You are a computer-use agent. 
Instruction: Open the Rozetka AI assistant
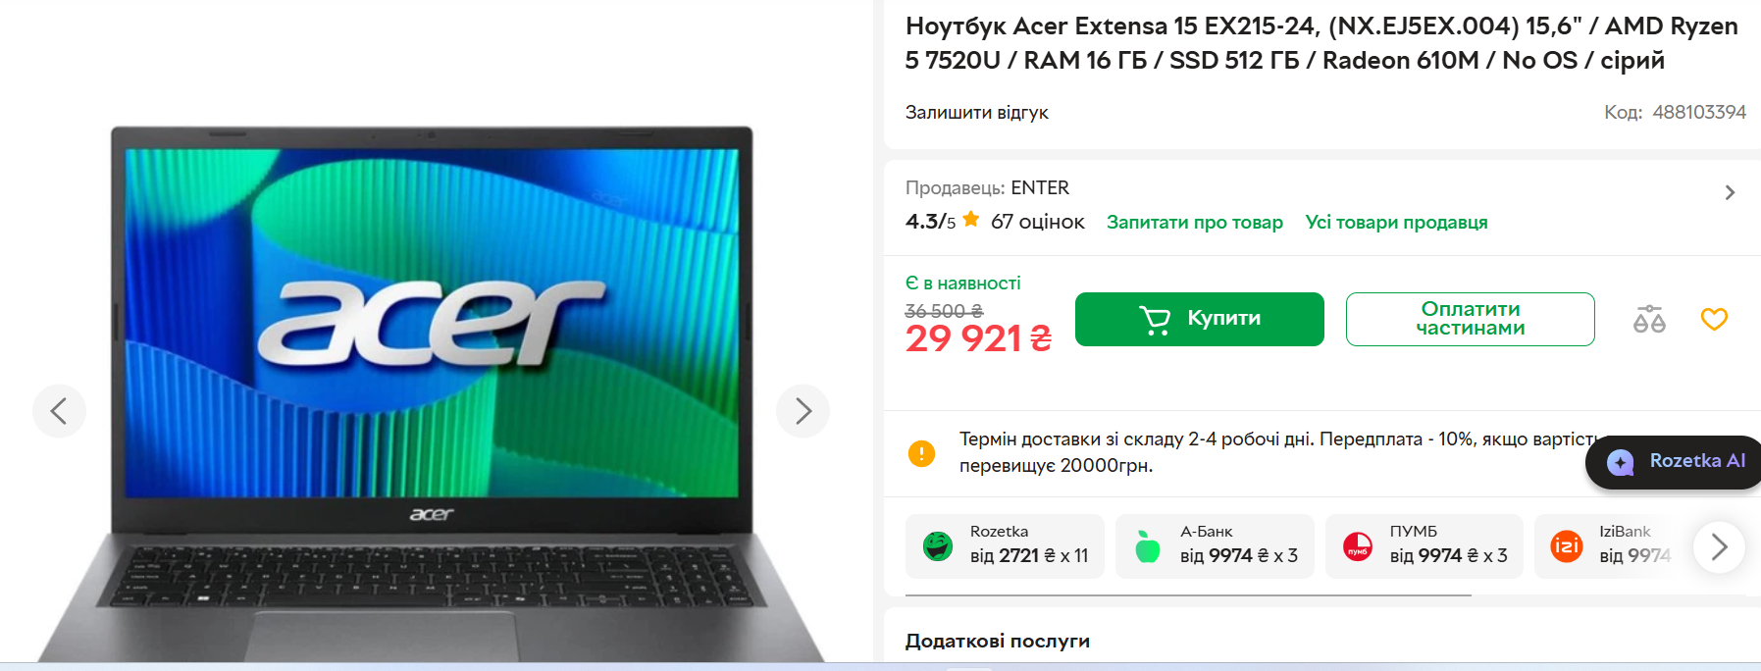click(1676, 461)
